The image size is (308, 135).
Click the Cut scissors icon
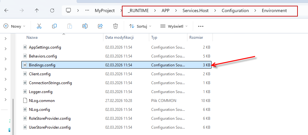39,26
